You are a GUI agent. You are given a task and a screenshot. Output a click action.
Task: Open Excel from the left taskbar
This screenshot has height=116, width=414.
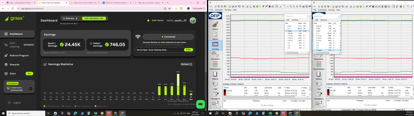(95, 113)
